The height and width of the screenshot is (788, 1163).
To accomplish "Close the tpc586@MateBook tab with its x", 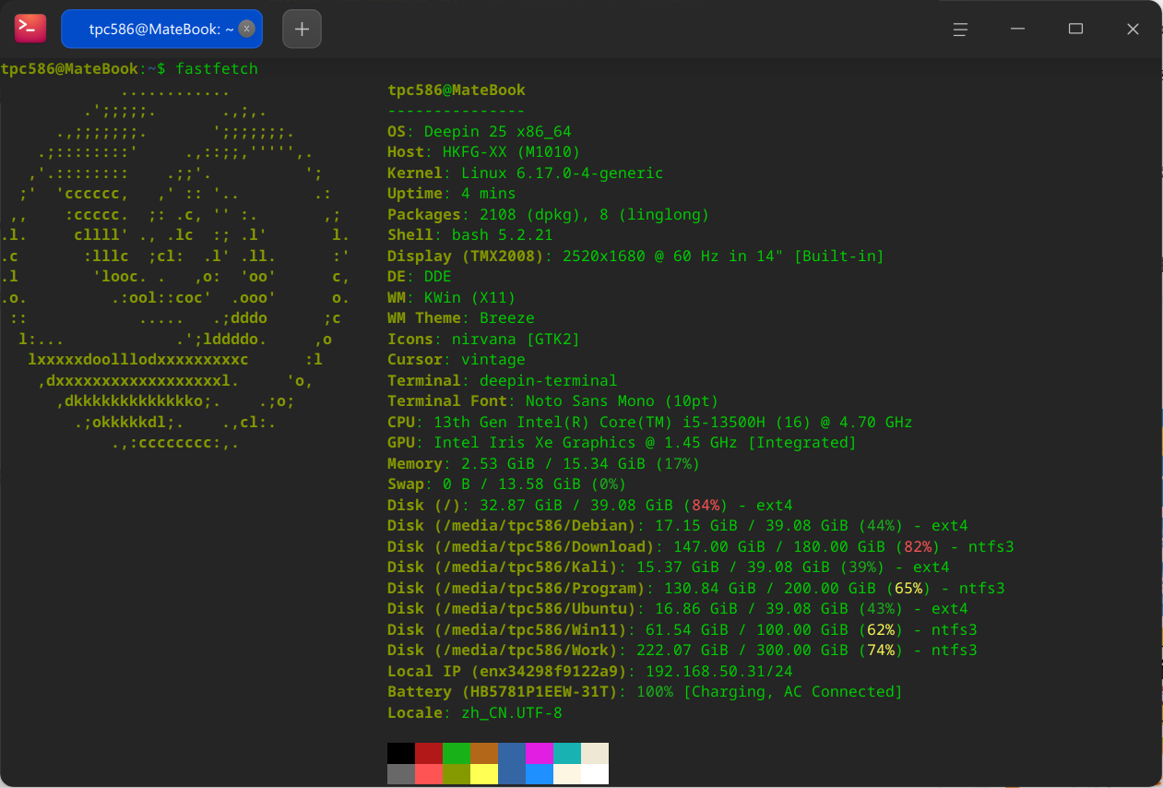I will (246, 29).
